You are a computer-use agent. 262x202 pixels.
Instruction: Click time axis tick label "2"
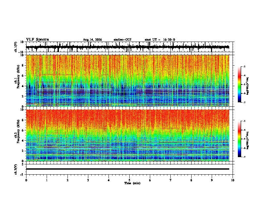(x=67, y=180)
